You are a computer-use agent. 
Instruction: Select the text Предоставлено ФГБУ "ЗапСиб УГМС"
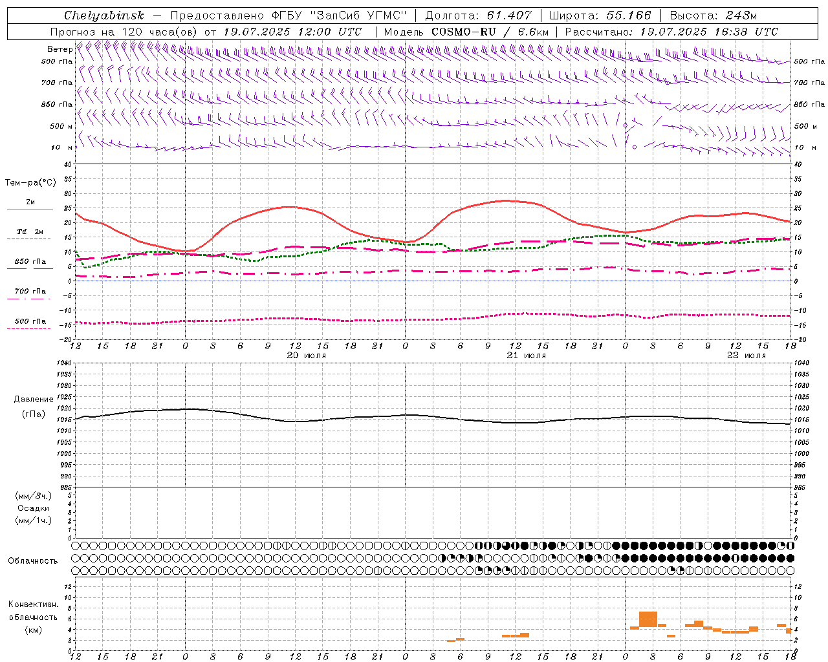pos(289,16)
